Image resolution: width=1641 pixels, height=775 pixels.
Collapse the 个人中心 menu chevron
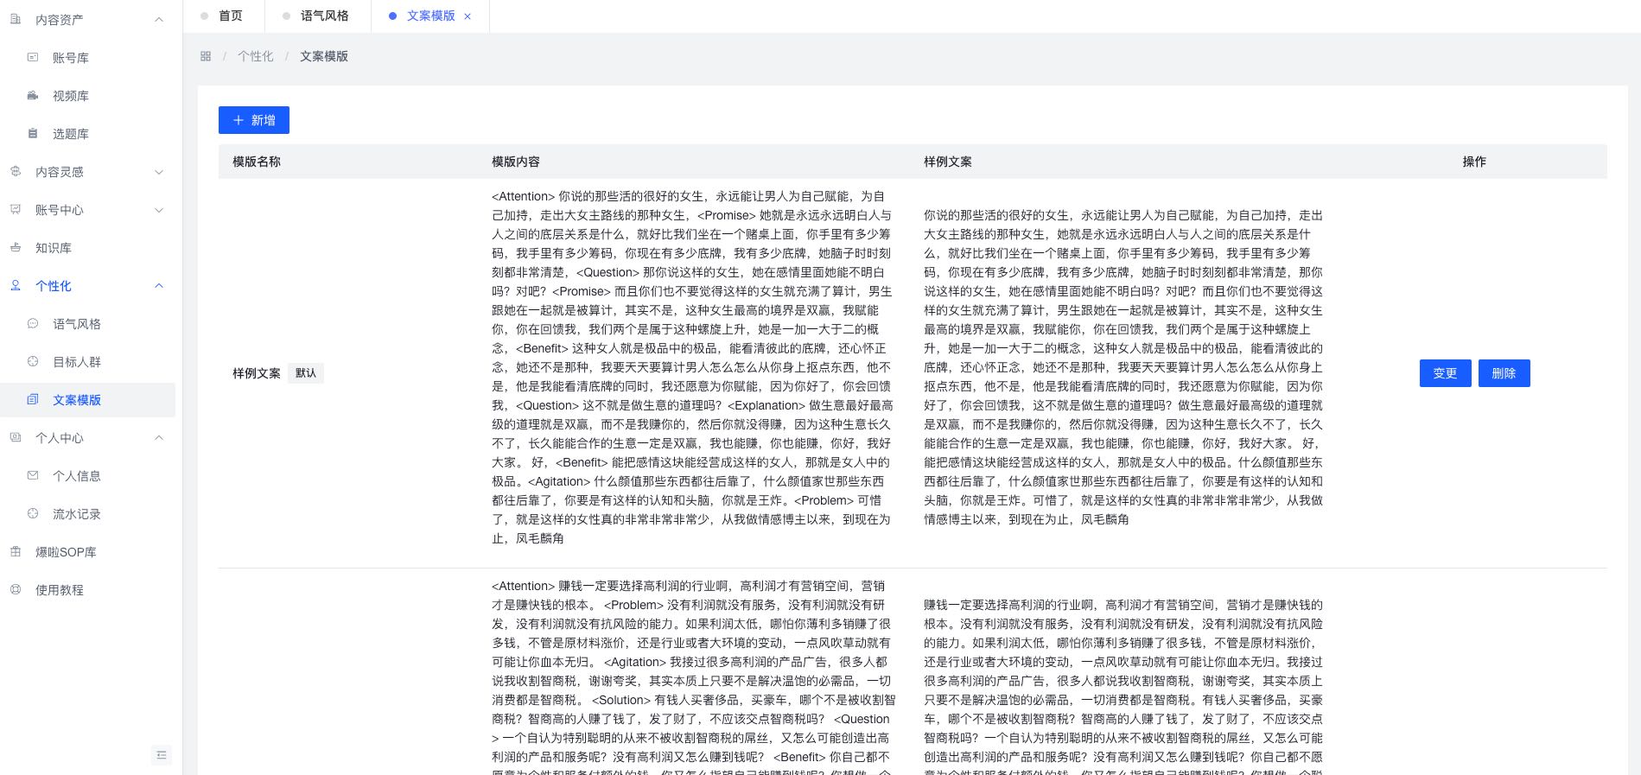[x=159, y=437]
